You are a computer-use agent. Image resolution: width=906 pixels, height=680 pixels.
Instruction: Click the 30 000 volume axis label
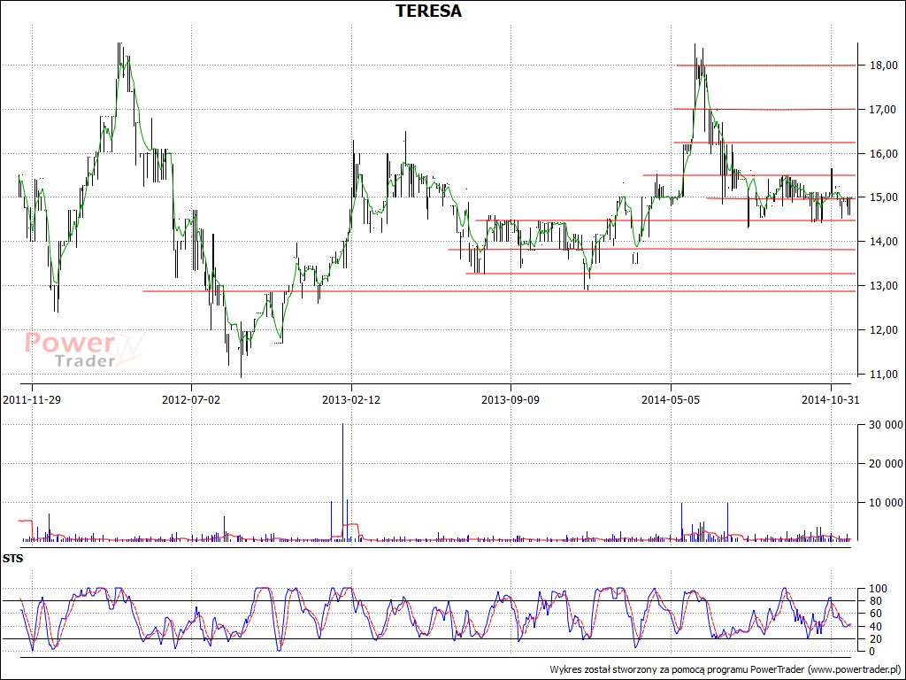(884, 426)
